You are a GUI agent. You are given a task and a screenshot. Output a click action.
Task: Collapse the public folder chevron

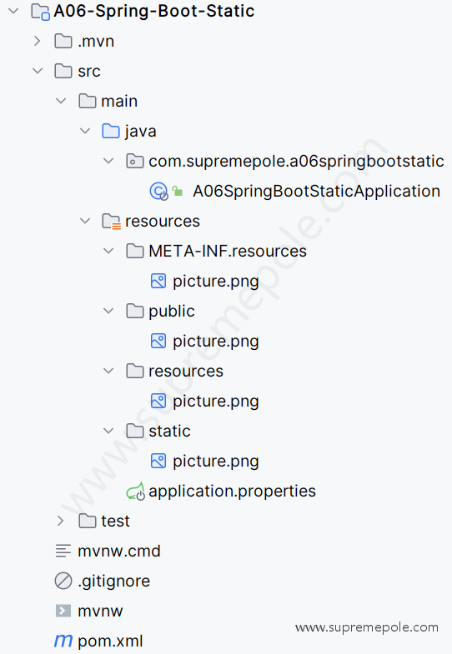[x=108, y=311]
